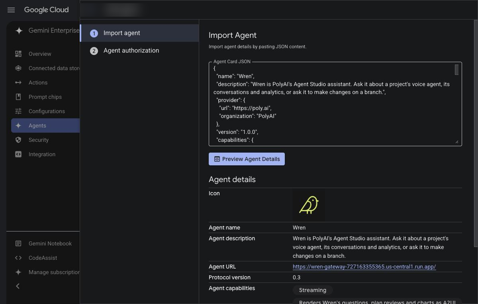Image resolution: width=478 pixels, height=304 pixels.
Task: Click the Agent capabilities label
Action: 232,288
